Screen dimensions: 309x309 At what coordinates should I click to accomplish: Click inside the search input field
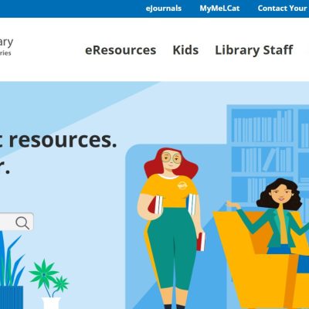tap(8, 222)
